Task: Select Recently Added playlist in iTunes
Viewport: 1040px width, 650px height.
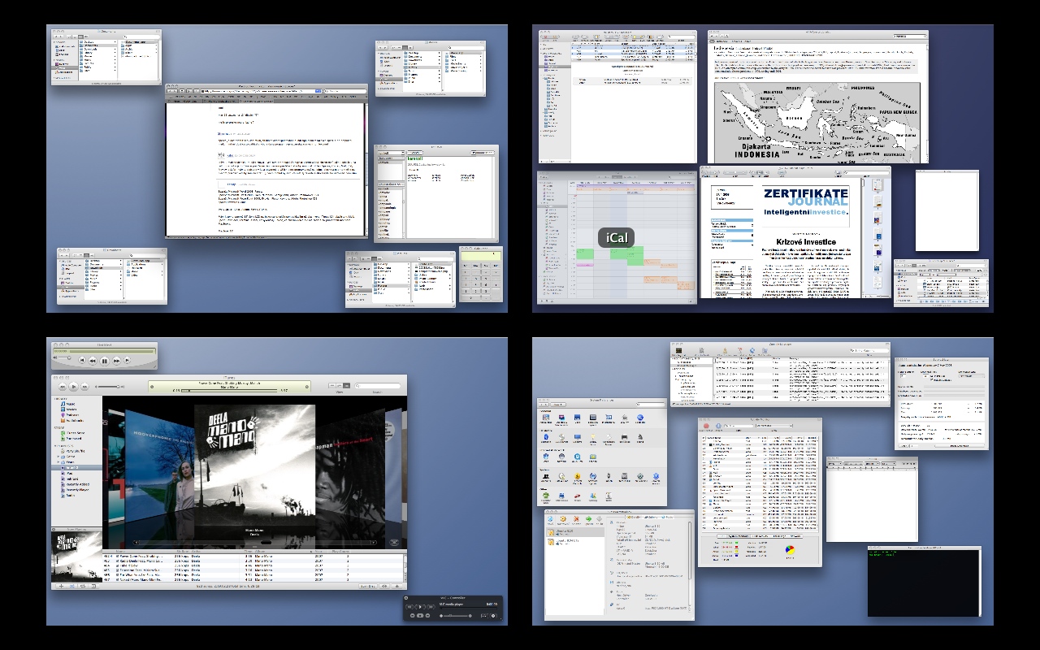Action: (x=76, y=484)
